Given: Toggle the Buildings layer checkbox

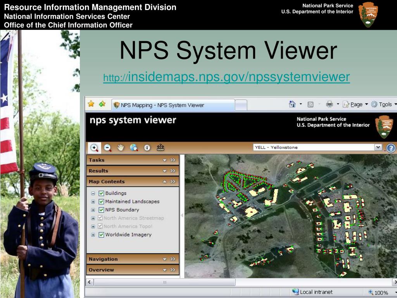Looking at the screenshot, I should (x=101, y=193).
